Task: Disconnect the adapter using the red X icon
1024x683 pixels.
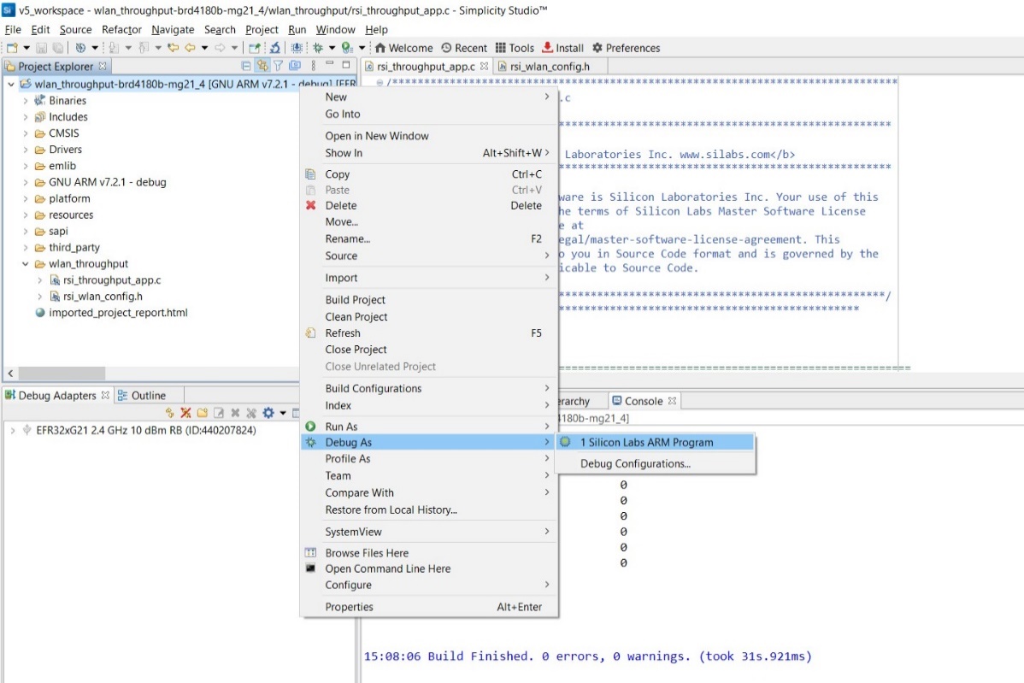Action: (x=185, y=411)
